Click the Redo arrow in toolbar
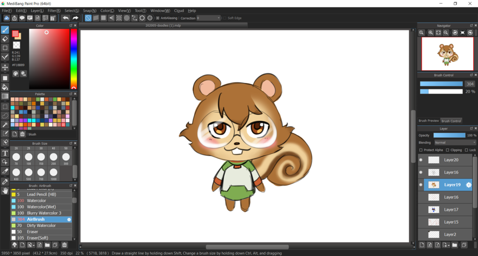Viewport: 478px width, 256px height. click(75, 18)
